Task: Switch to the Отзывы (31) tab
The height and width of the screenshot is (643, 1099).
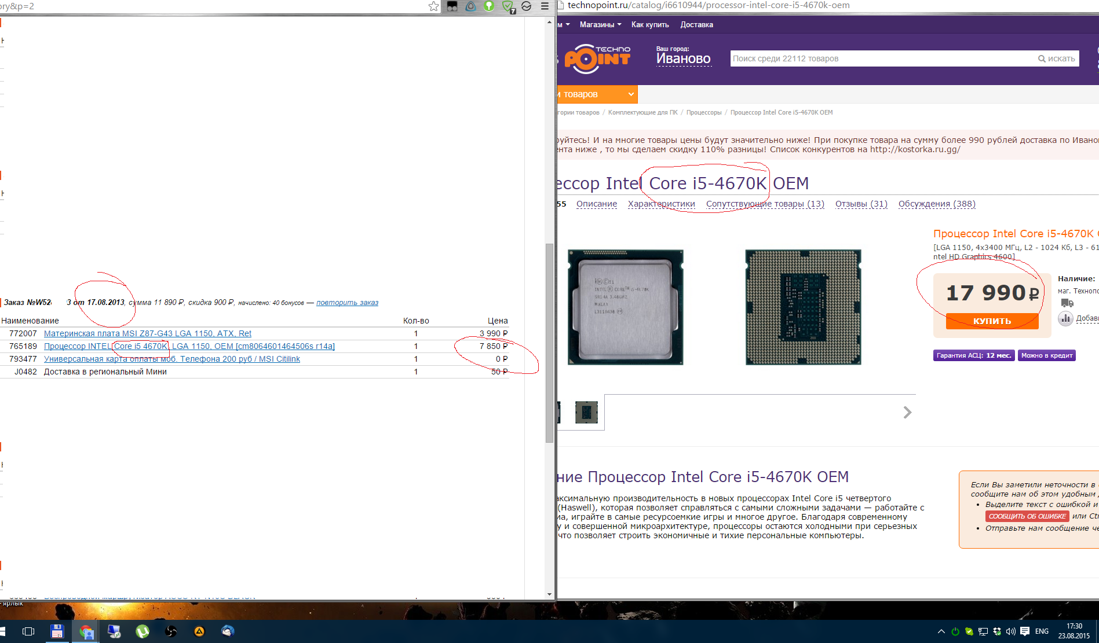Action: [x=861, y=204]
